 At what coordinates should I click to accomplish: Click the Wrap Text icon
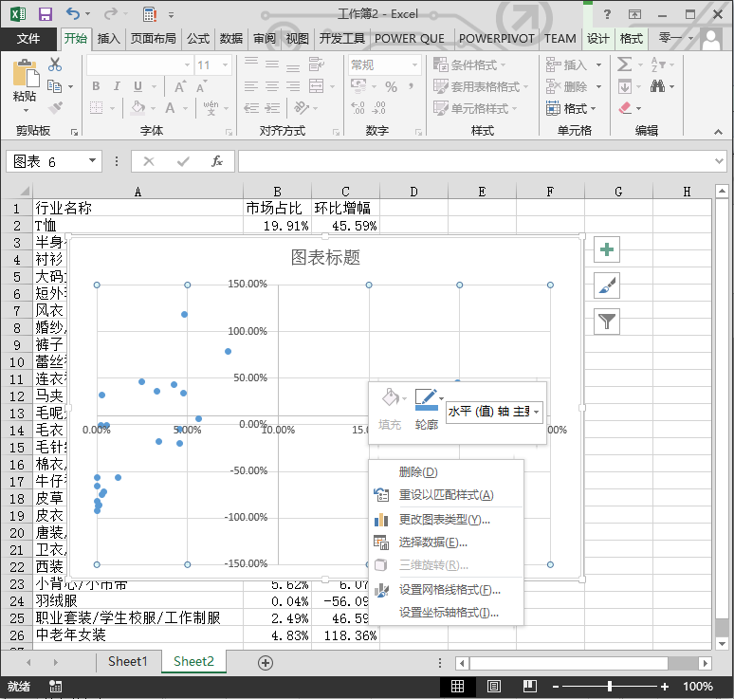tap(317, 64)
